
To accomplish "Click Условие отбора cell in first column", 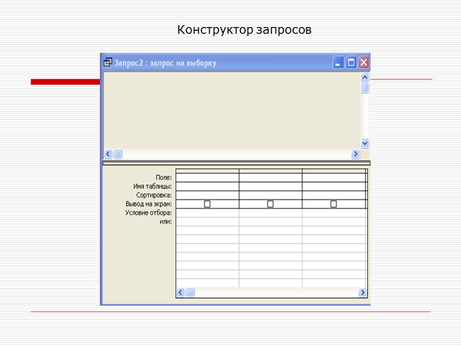I will [x=208, y=213].
